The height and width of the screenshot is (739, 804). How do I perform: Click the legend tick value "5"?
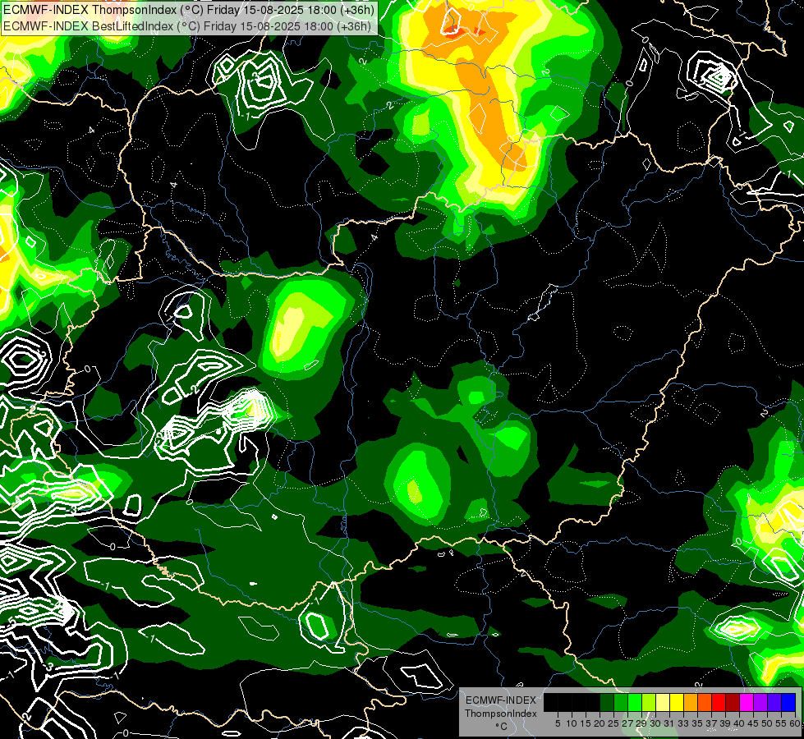[x=558, y=723]
